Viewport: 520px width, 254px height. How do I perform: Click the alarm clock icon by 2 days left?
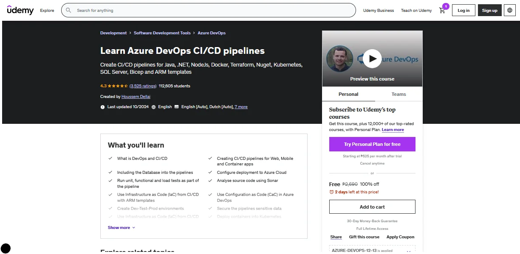[331, 192]
